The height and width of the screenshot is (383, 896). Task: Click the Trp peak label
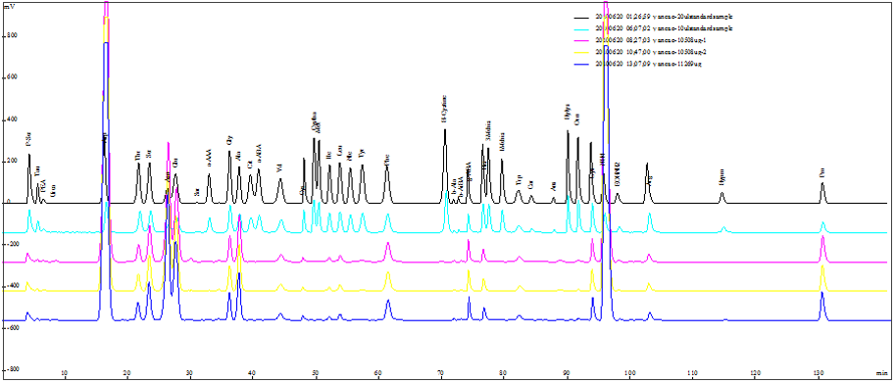(519, 180)
